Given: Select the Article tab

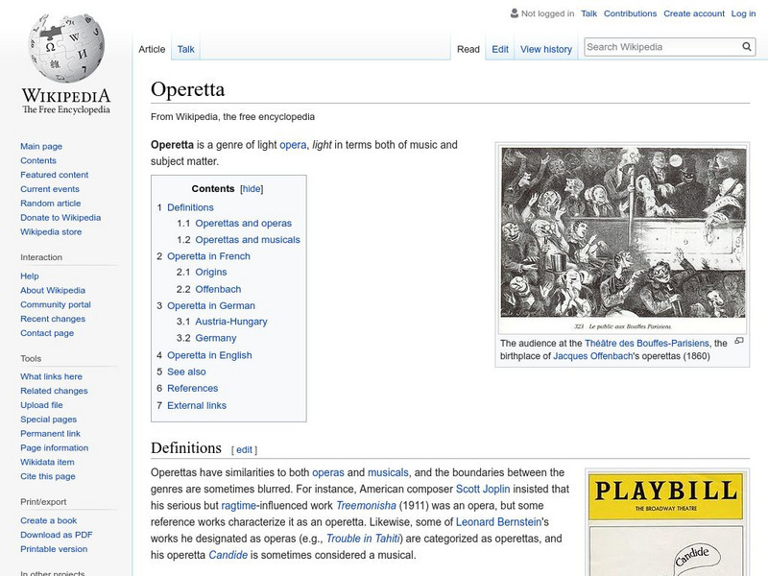Looking at the screenshot, I should coord(153,48).
